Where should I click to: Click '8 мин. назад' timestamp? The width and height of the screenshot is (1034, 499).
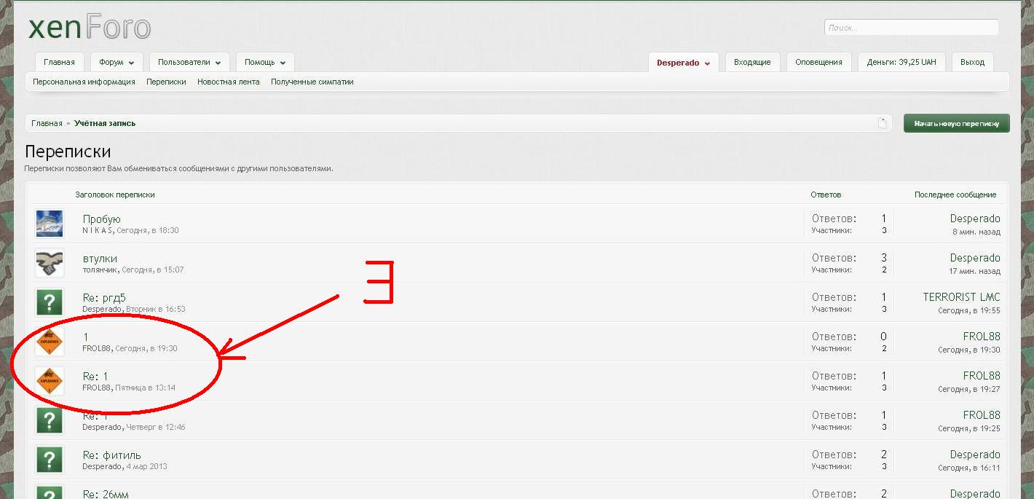tap(976, 232)
